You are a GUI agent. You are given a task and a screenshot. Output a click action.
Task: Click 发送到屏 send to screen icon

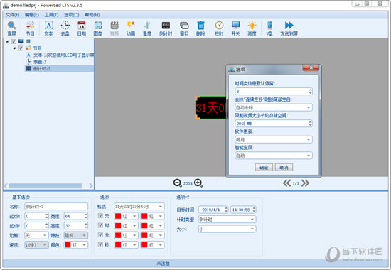click(289, 28)
